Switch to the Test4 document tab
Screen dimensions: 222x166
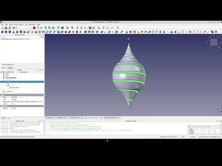(x=76, y=118)
